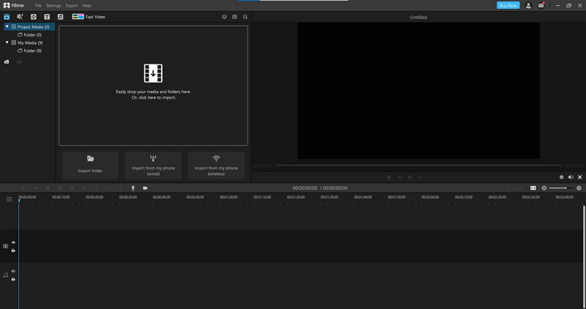Click the redo arrow in timeline toolbar

(x=35, y=188)
